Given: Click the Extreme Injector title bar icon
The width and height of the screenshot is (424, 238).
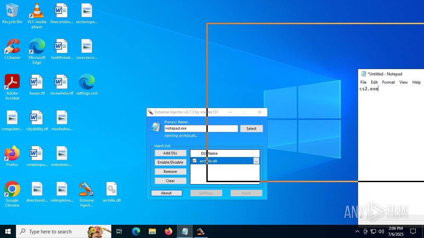Looking at the screenshot, I should [150, 112].
